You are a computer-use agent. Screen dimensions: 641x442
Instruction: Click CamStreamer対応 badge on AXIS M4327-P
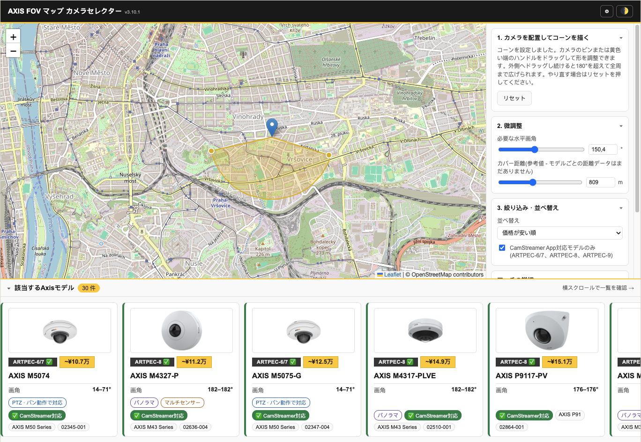[159, 416]
